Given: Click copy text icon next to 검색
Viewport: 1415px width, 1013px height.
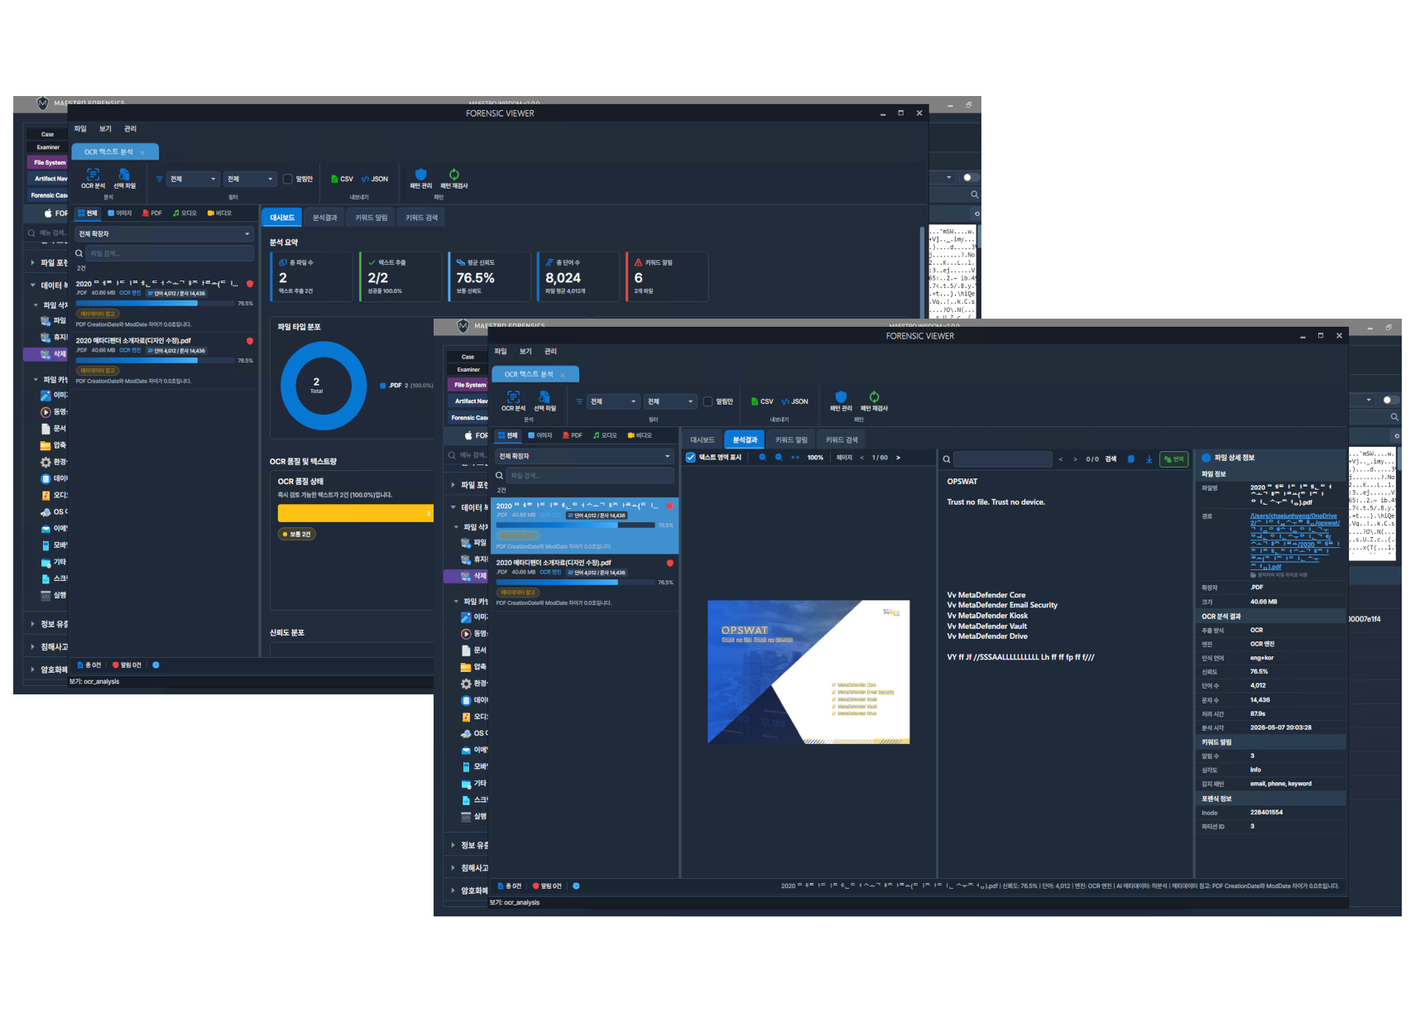Looking at the screenshot, I should click(1131, 458).
